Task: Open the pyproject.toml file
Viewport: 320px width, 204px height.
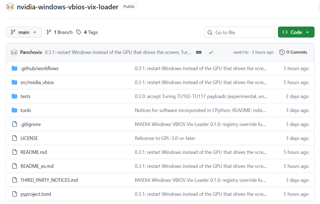Action: pos(36,194)
